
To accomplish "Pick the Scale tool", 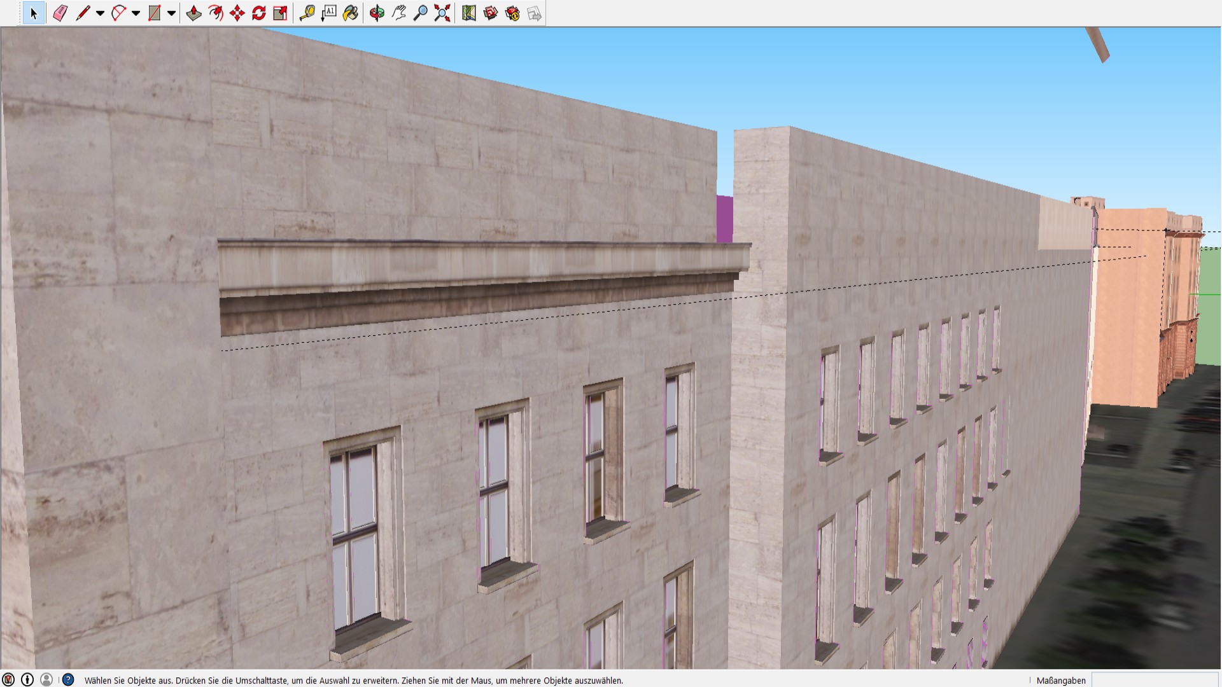I will click(281, 13).
